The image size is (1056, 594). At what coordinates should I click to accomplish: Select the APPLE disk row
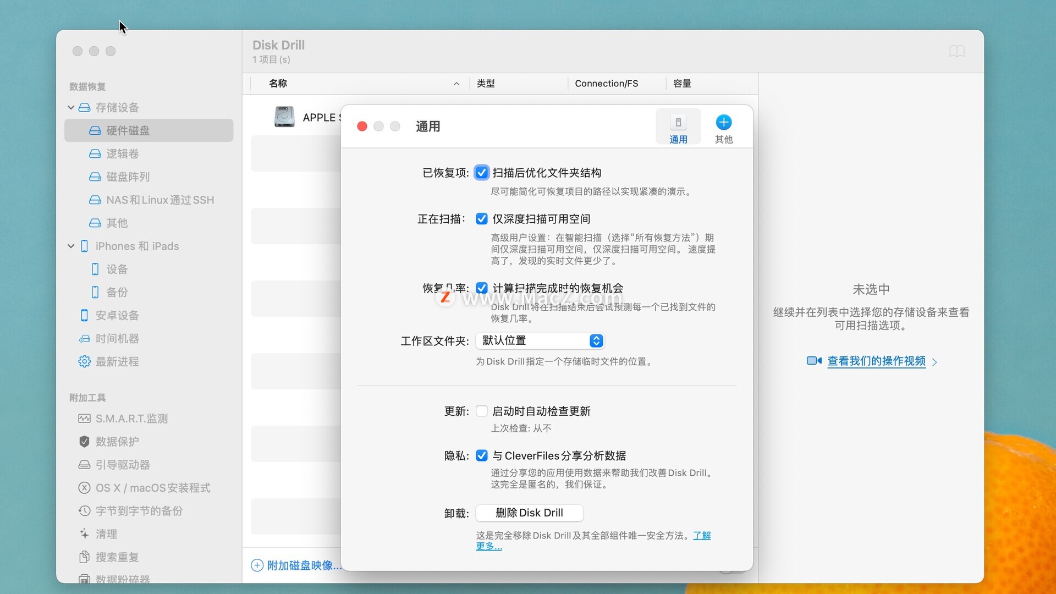point(295,117)
